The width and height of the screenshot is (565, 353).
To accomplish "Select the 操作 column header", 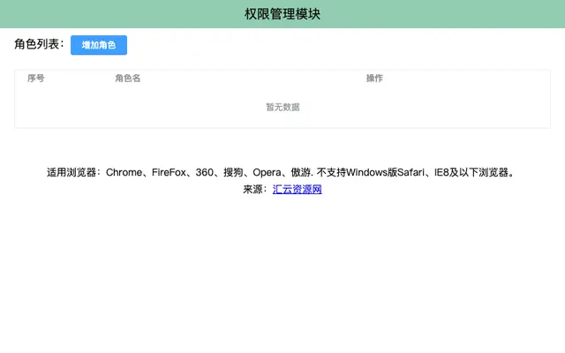I will coord(374,79).
